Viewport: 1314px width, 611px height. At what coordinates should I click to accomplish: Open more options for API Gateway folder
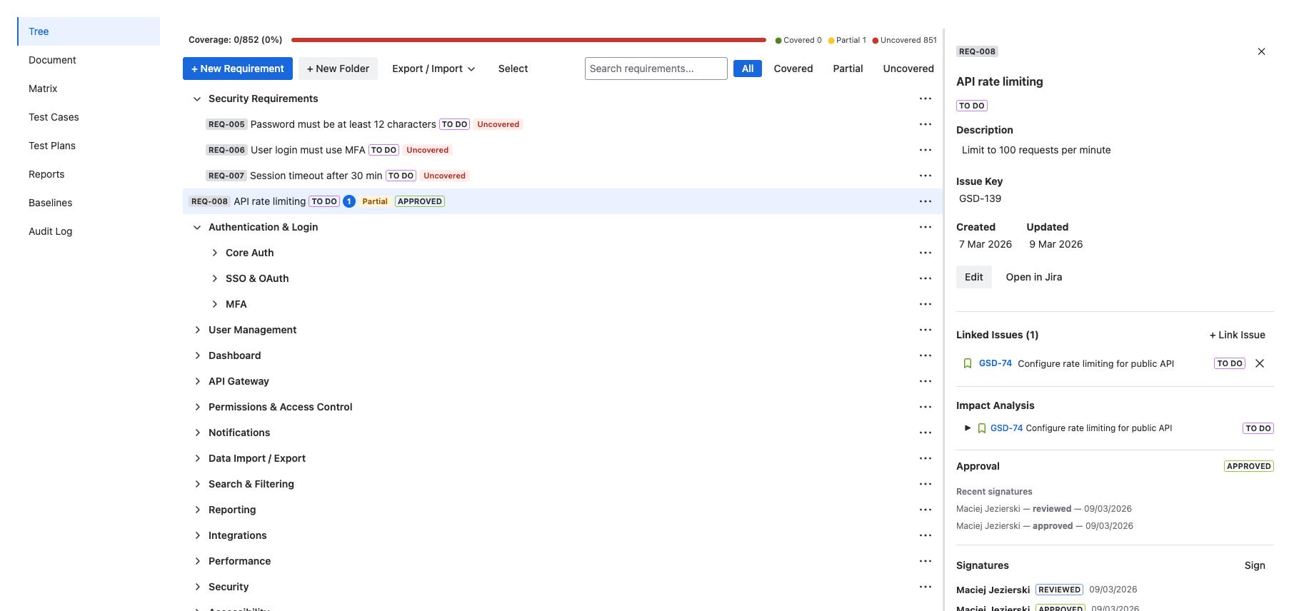click(926, 381)
